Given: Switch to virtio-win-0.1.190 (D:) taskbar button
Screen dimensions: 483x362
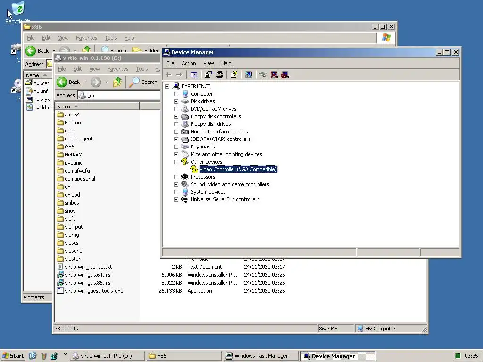Looking at the screenshot, I should click(107, 356).
